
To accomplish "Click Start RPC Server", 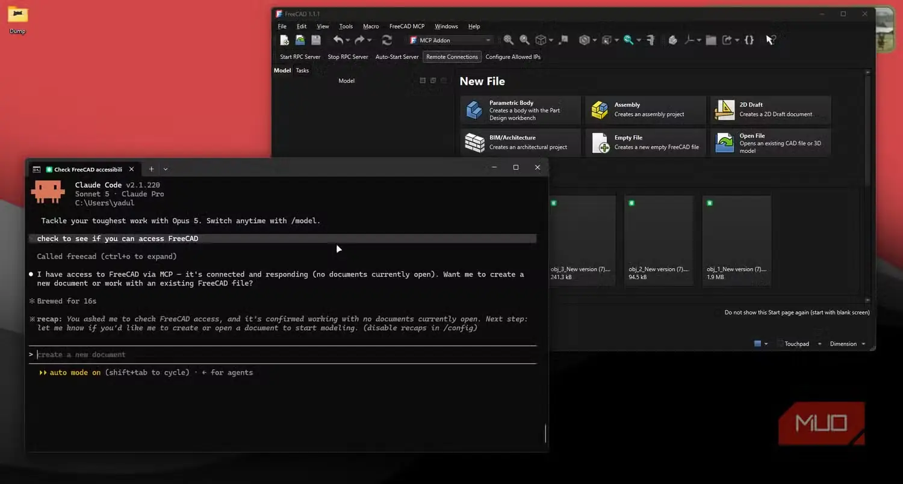I will click(x=300, y=57).
